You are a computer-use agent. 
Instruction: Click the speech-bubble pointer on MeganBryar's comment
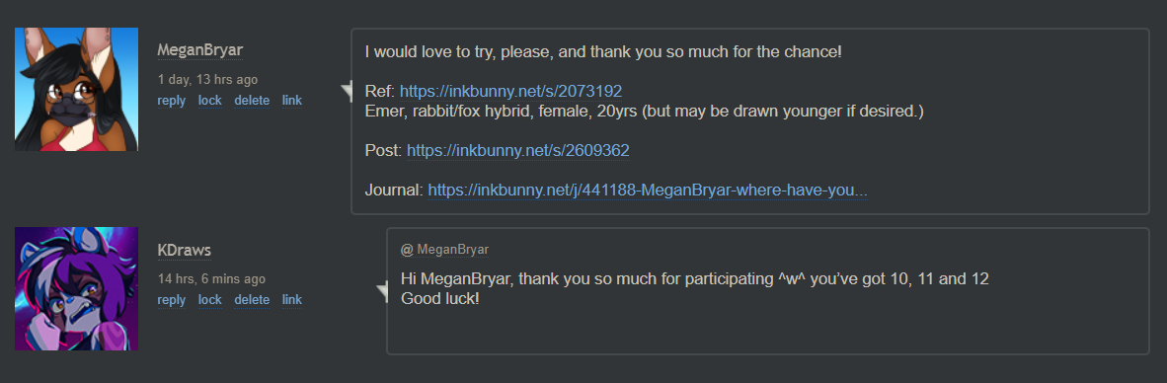click(347, 92)
